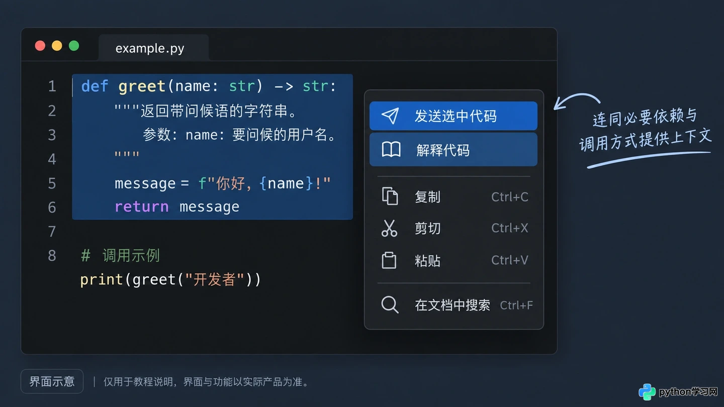Click the print(greet("开发者")) code line
The image size is (724, 407).
(x=171, y=279)
